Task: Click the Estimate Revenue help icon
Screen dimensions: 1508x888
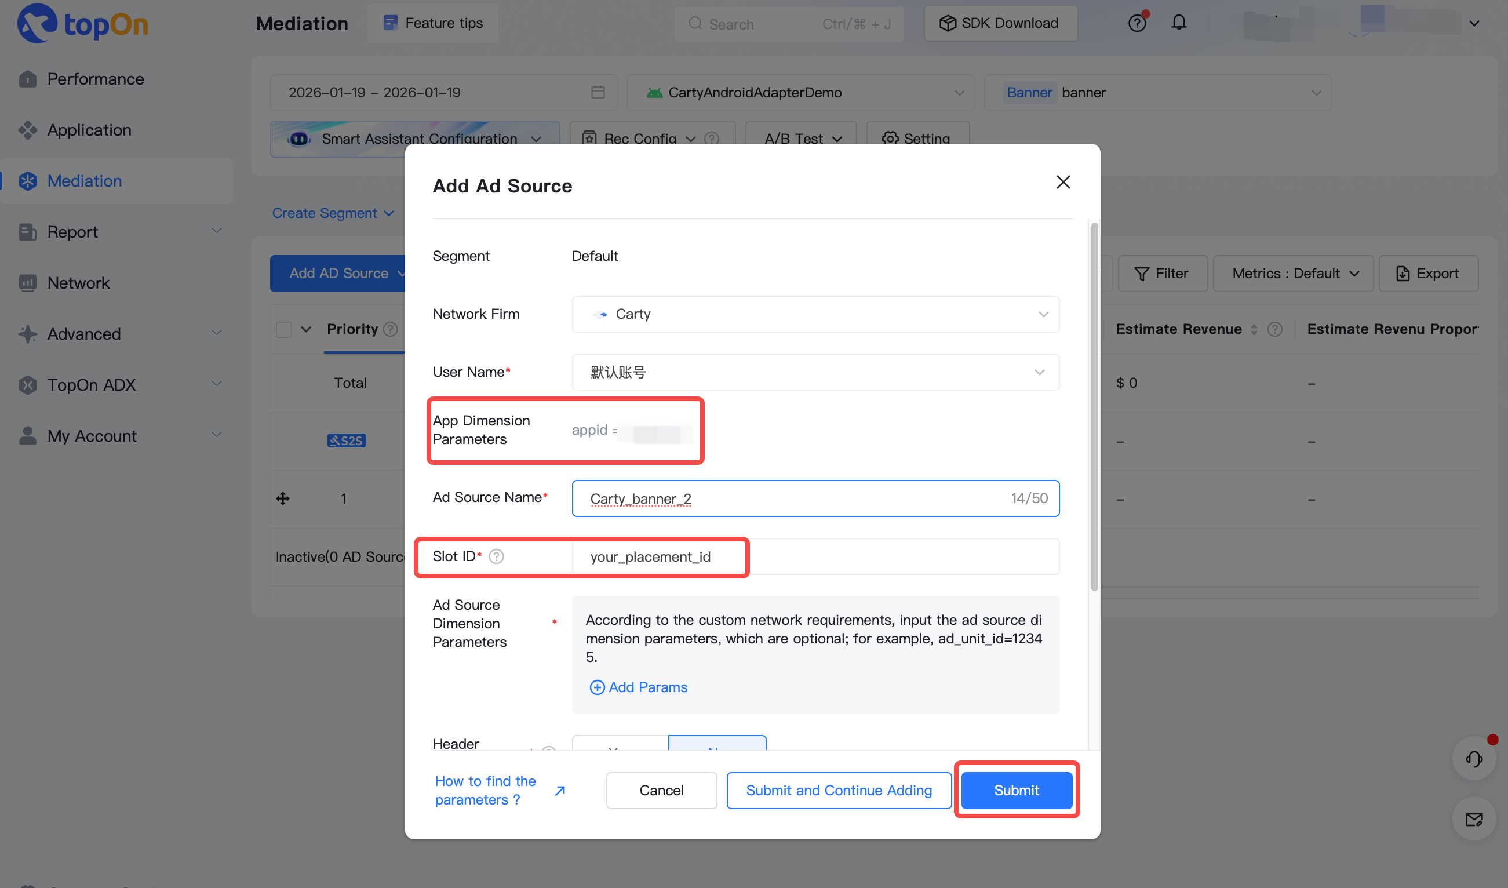Action: pos(1274,329)
